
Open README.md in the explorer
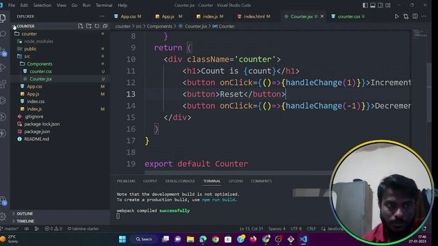[36, 139]
